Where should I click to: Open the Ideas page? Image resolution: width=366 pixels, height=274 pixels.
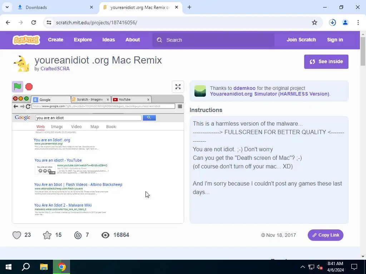click(109, 40)
